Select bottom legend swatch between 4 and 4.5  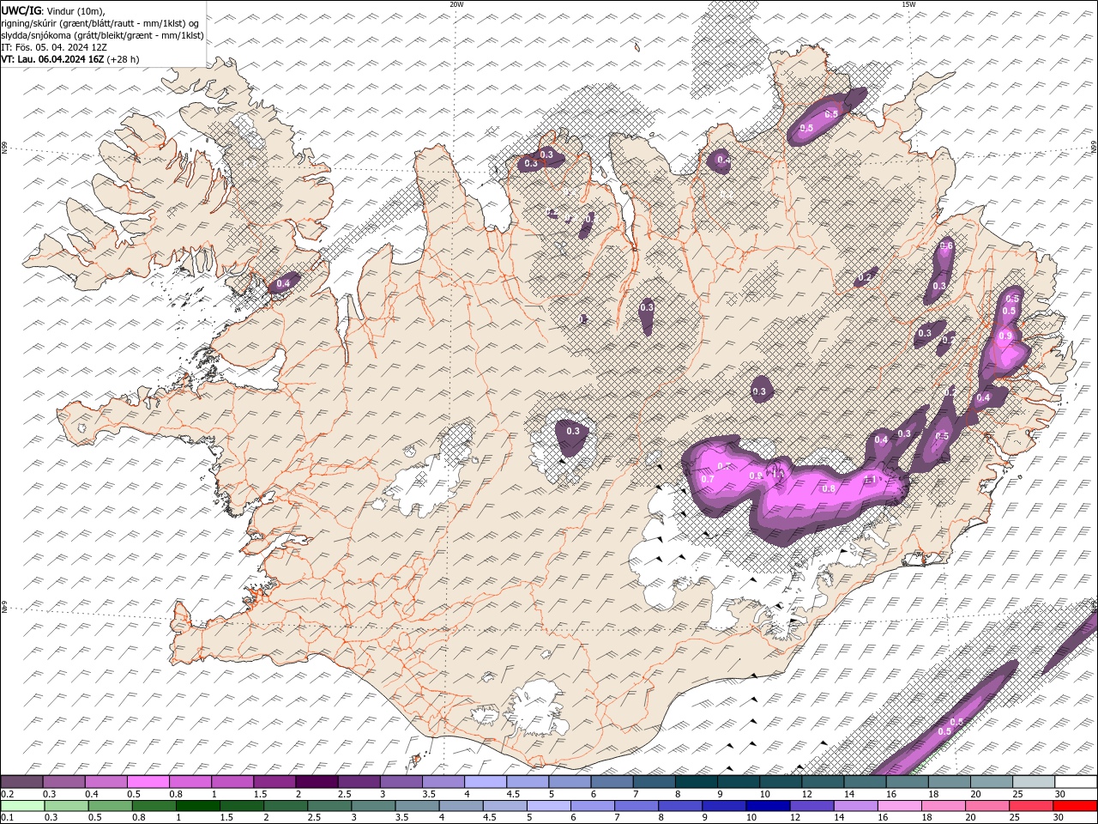click(x=460, y=806)
